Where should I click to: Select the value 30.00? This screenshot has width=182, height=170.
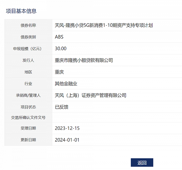[x=61, y=48]
